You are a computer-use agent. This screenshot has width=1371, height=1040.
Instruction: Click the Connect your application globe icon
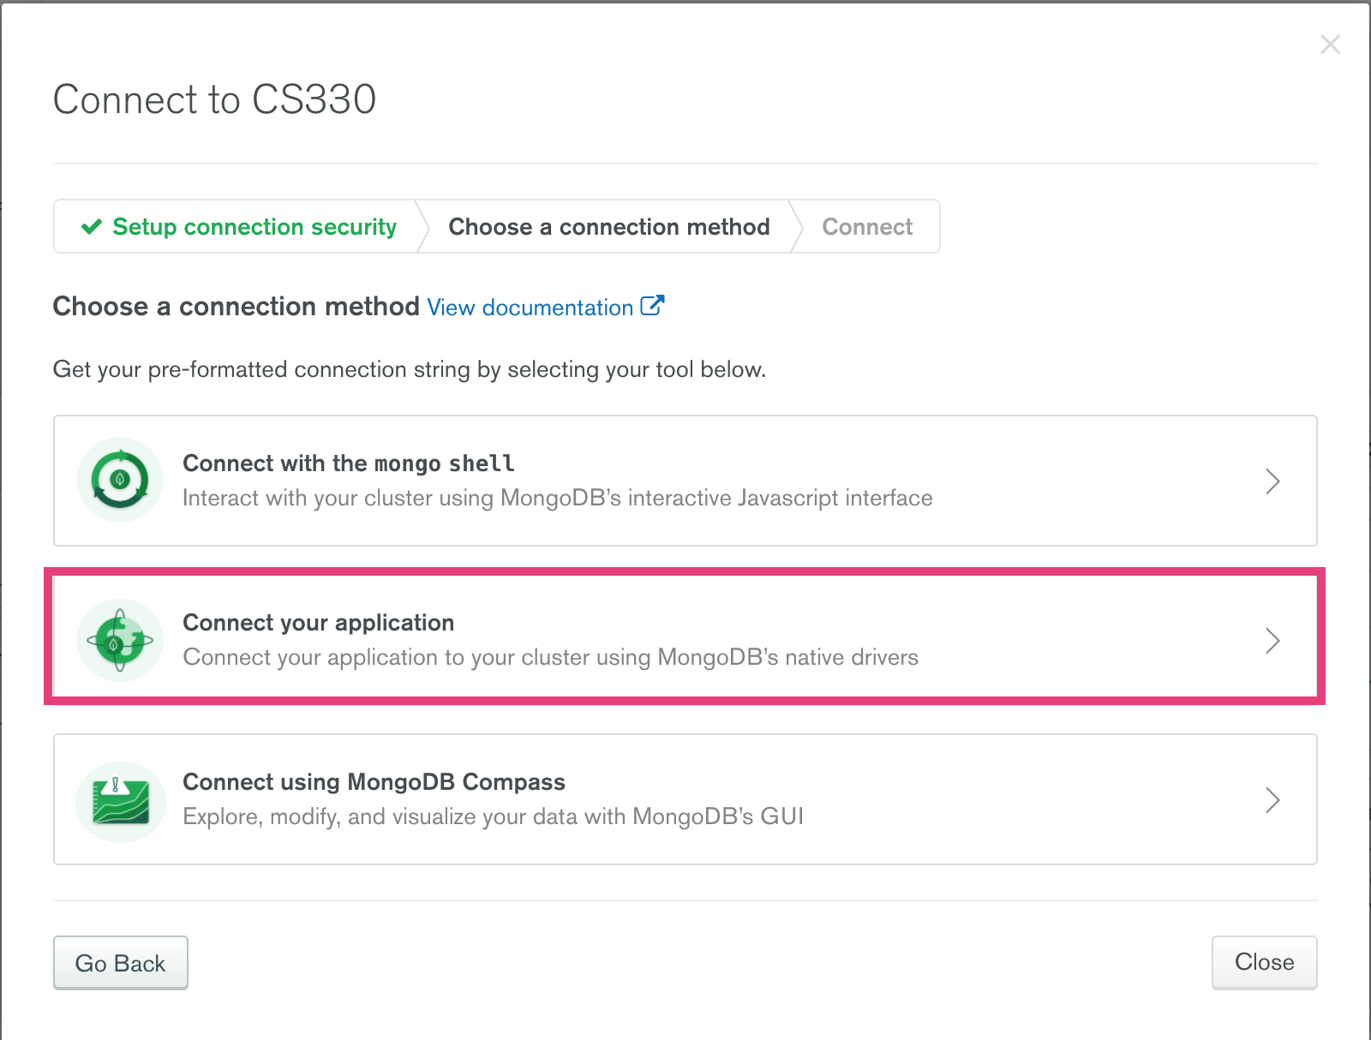[120, 640]
